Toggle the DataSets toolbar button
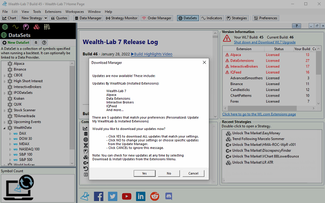Screen dimensions: 325x203 point(187,18)
